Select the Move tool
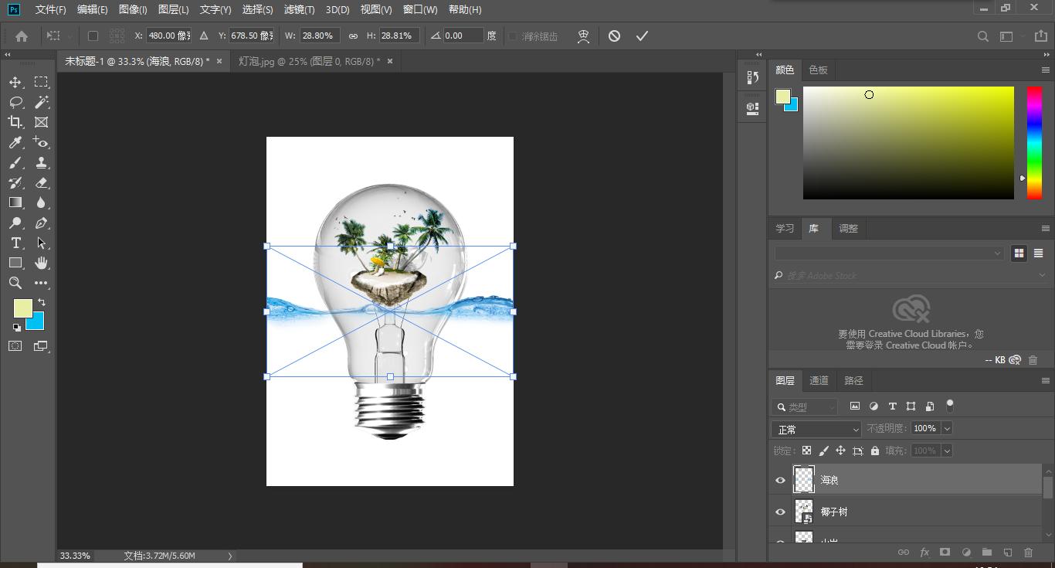 (x=15, y=82)
